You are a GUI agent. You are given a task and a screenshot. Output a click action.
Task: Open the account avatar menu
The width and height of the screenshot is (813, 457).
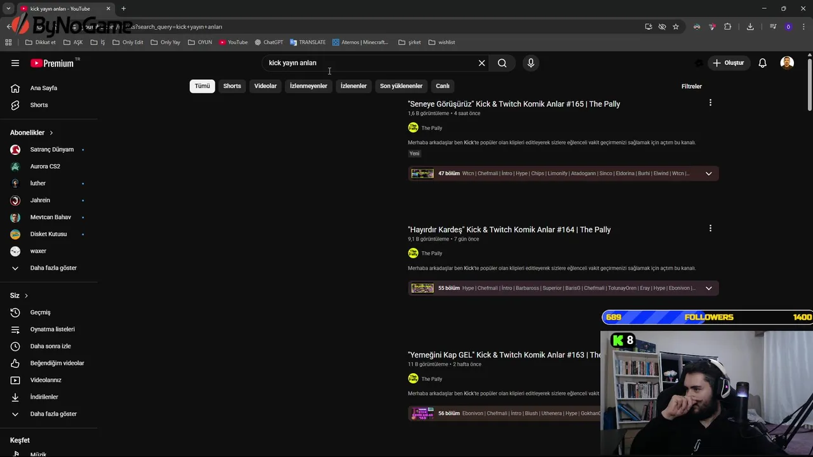(787, 63)
